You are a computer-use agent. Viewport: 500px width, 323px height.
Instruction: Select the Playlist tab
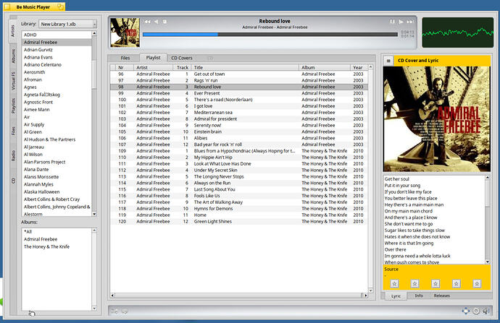pyautogui.click(x=153, y=58)
